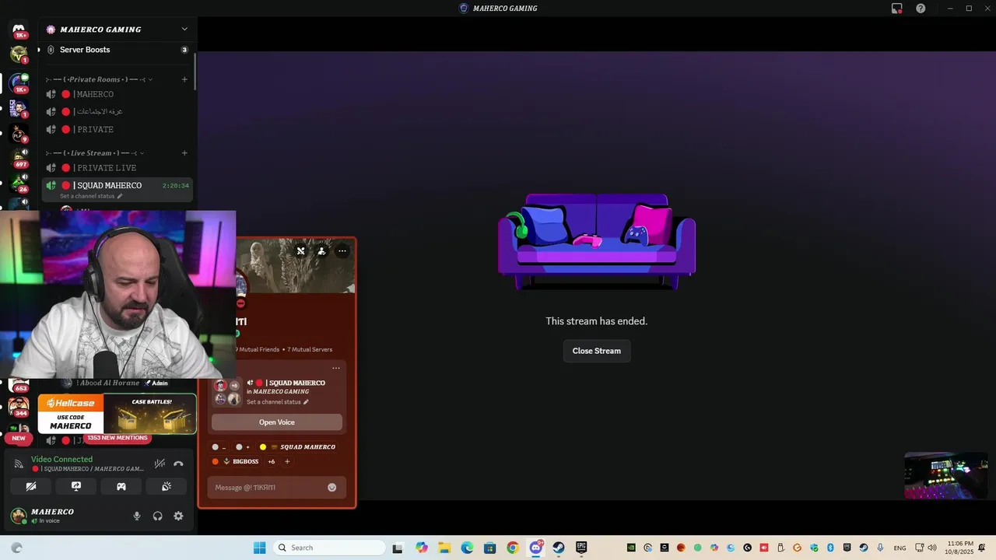Open the server with 697 badge
The width and height of the screenshot is (996, 560).
click(x=19, y=158)
